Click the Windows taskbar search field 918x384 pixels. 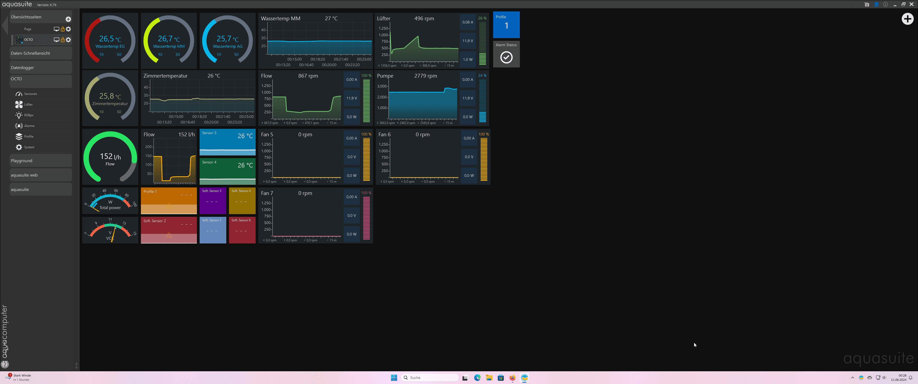click(430, 378)
